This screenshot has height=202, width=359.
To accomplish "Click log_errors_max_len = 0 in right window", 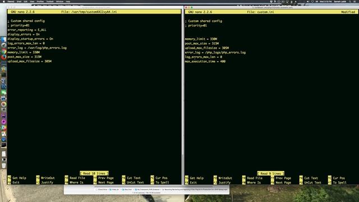I will point(204,57).
